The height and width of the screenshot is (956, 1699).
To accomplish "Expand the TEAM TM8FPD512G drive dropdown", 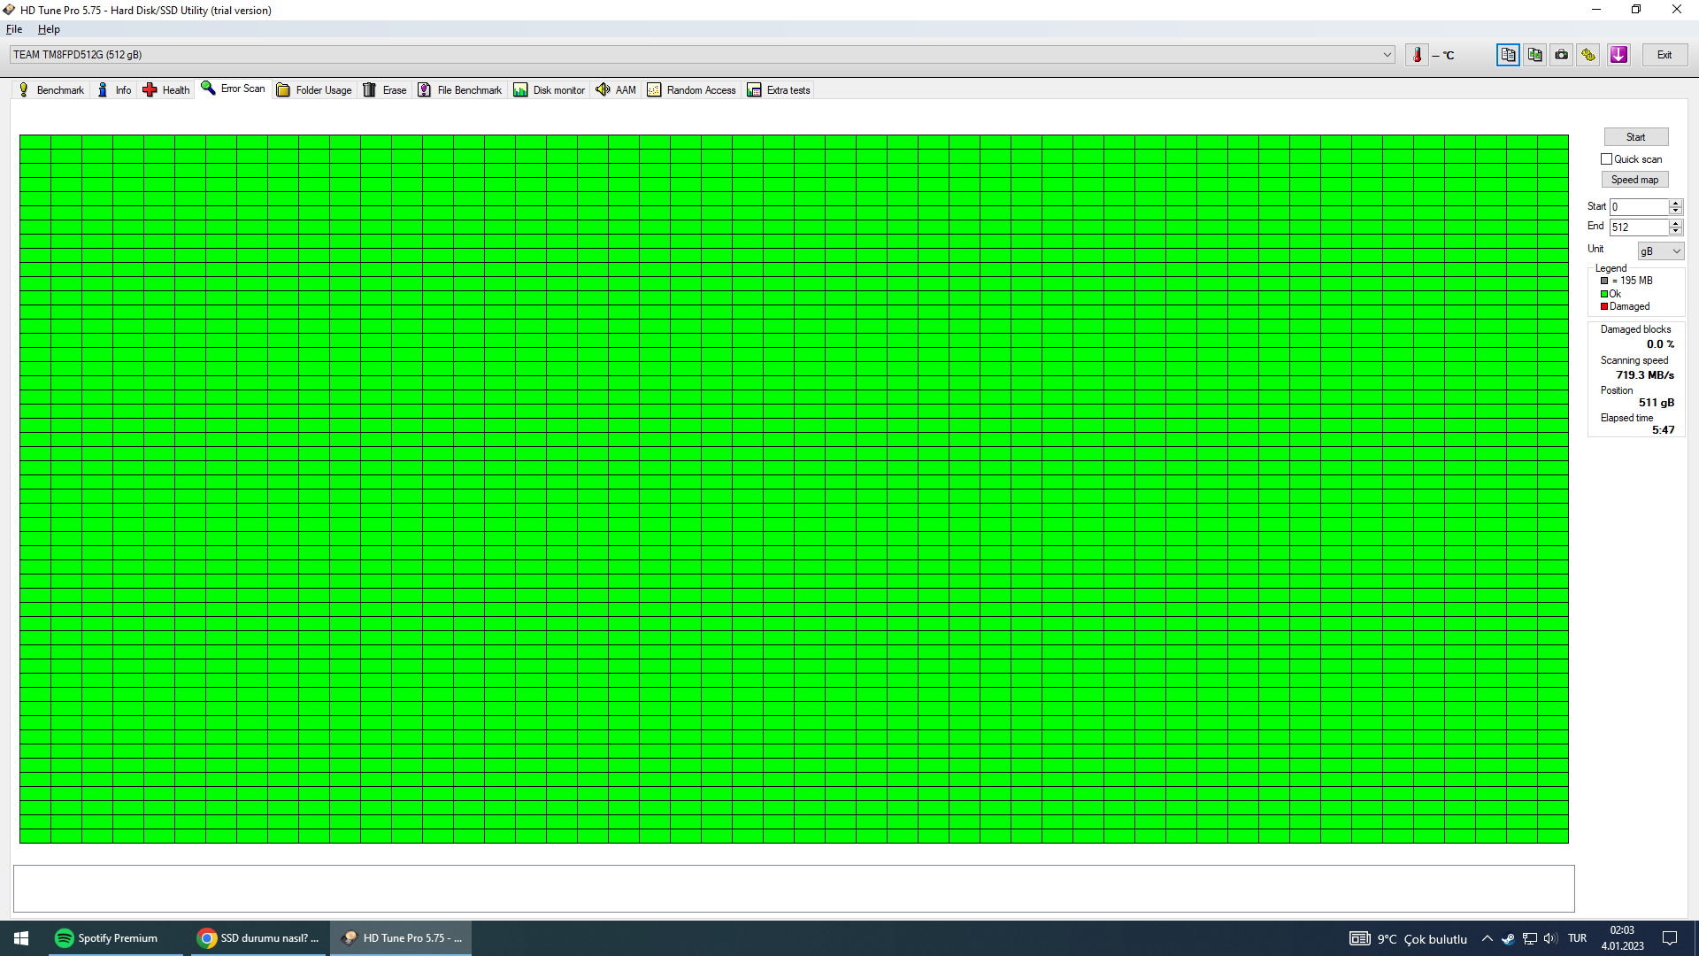I will [x=1387, y=55].
